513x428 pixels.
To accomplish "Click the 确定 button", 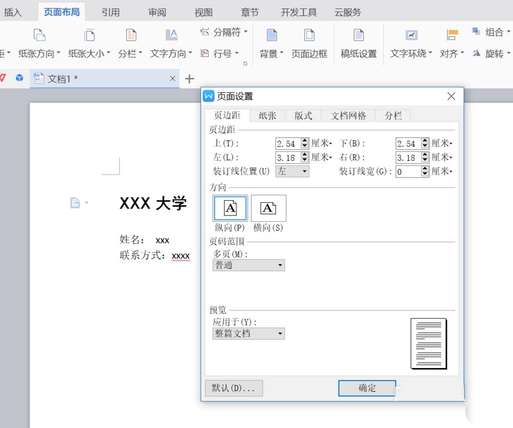I will click(x=367, y=388).
